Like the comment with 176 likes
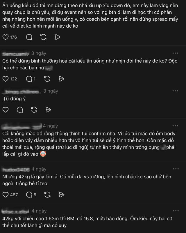This screenshot has height=233, width=186. (x=6, y=37)
